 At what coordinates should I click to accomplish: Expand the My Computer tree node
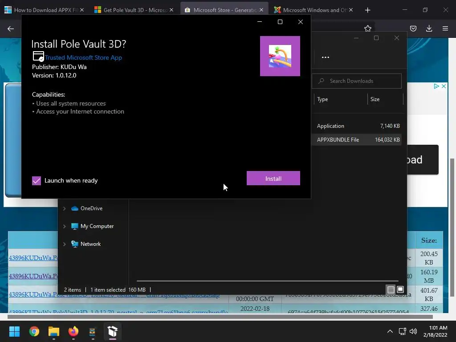[x=64, y=226]
